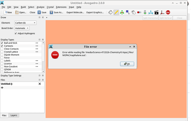Image resolution: width=191 pixels, height=121 pixels.
Task: Enable the Dipole Moment display type
Action: (x=2, y=55)
